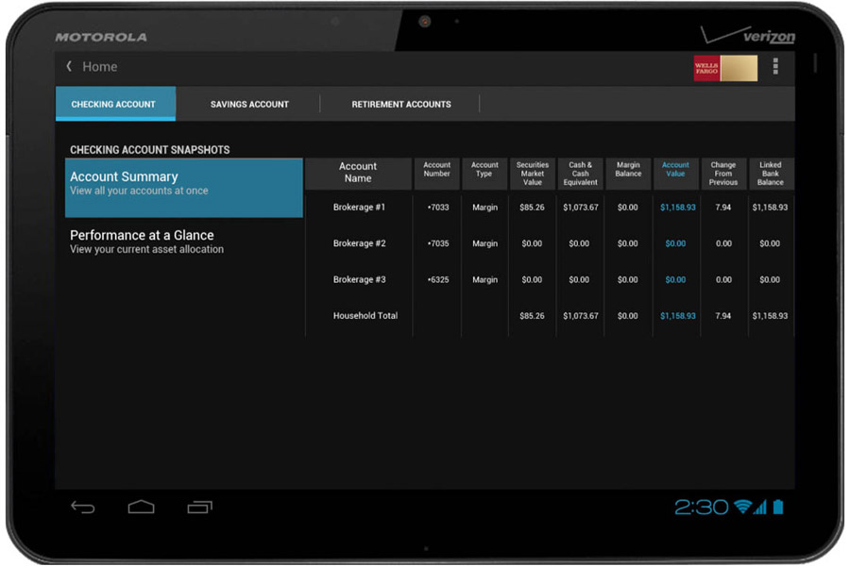Tap the Securities Market Value column header
Screen dimensions: 850x566
tap(533, 174)
